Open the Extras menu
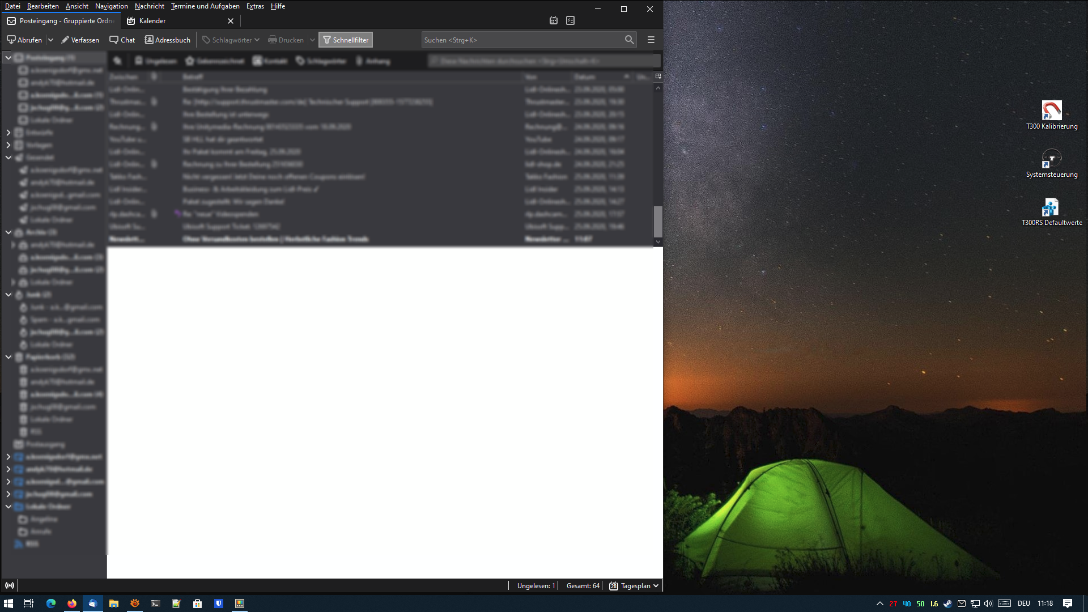This screenshot has height=612, width=1088. pos(255,6)
